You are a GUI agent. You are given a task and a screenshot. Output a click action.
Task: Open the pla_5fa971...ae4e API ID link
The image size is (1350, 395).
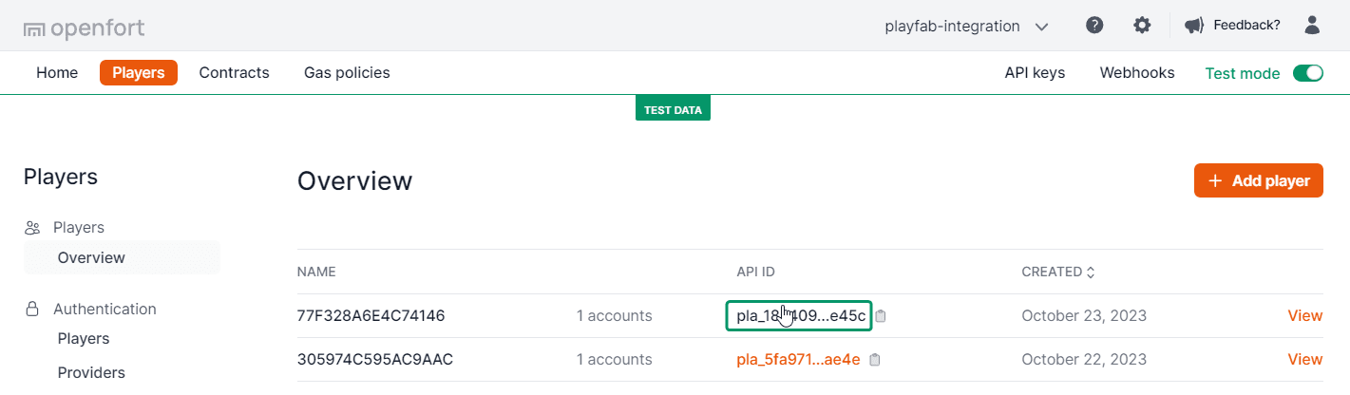point(798,360)
